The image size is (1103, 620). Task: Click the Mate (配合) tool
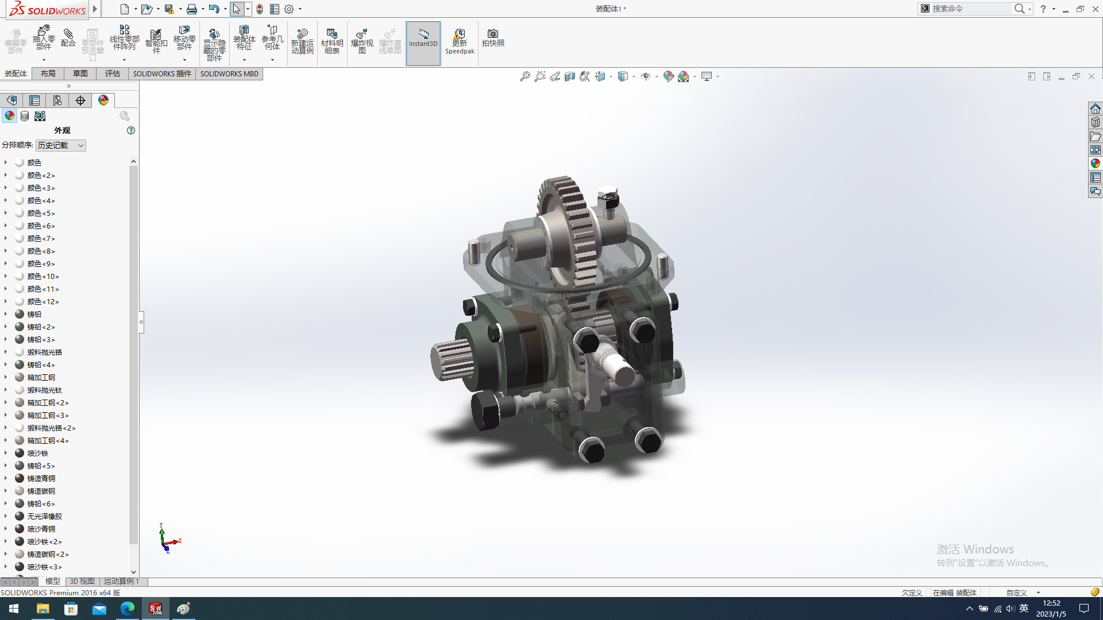pos(68,38)
